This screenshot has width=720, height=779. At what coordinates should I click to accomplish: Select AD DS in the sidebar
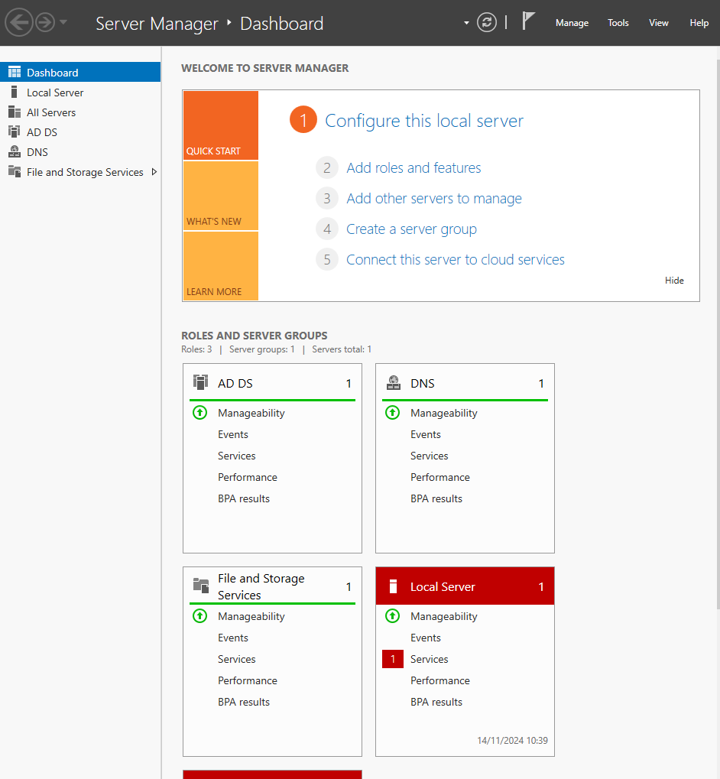point(80,132)
